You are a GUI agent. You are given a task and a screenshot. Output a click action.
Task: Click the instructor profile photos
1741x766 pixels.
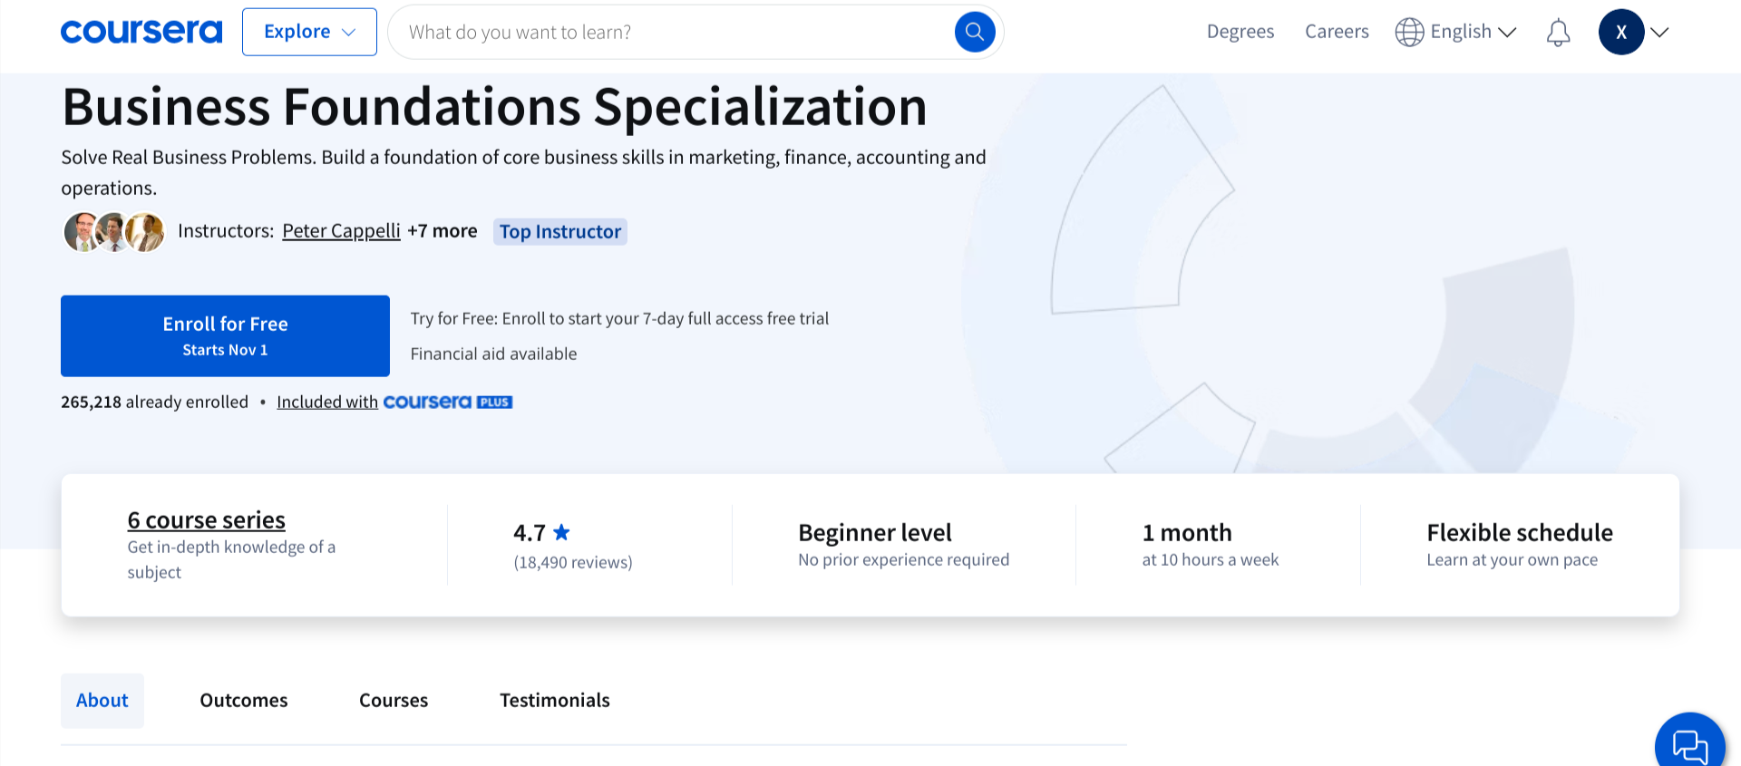point(114,232)
